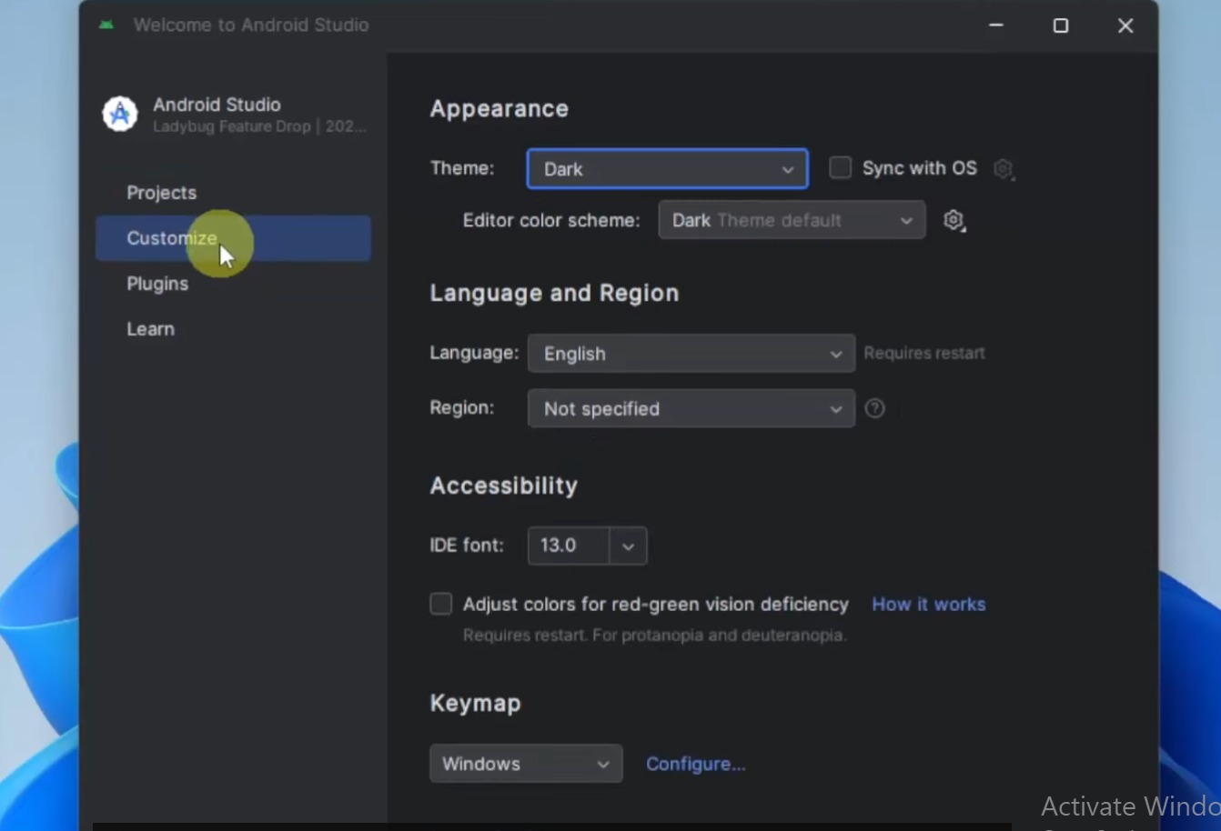Click the Android Studio product name text
Image resolution: width=1221 pixels, height=831 pixels.
point(217,105)
